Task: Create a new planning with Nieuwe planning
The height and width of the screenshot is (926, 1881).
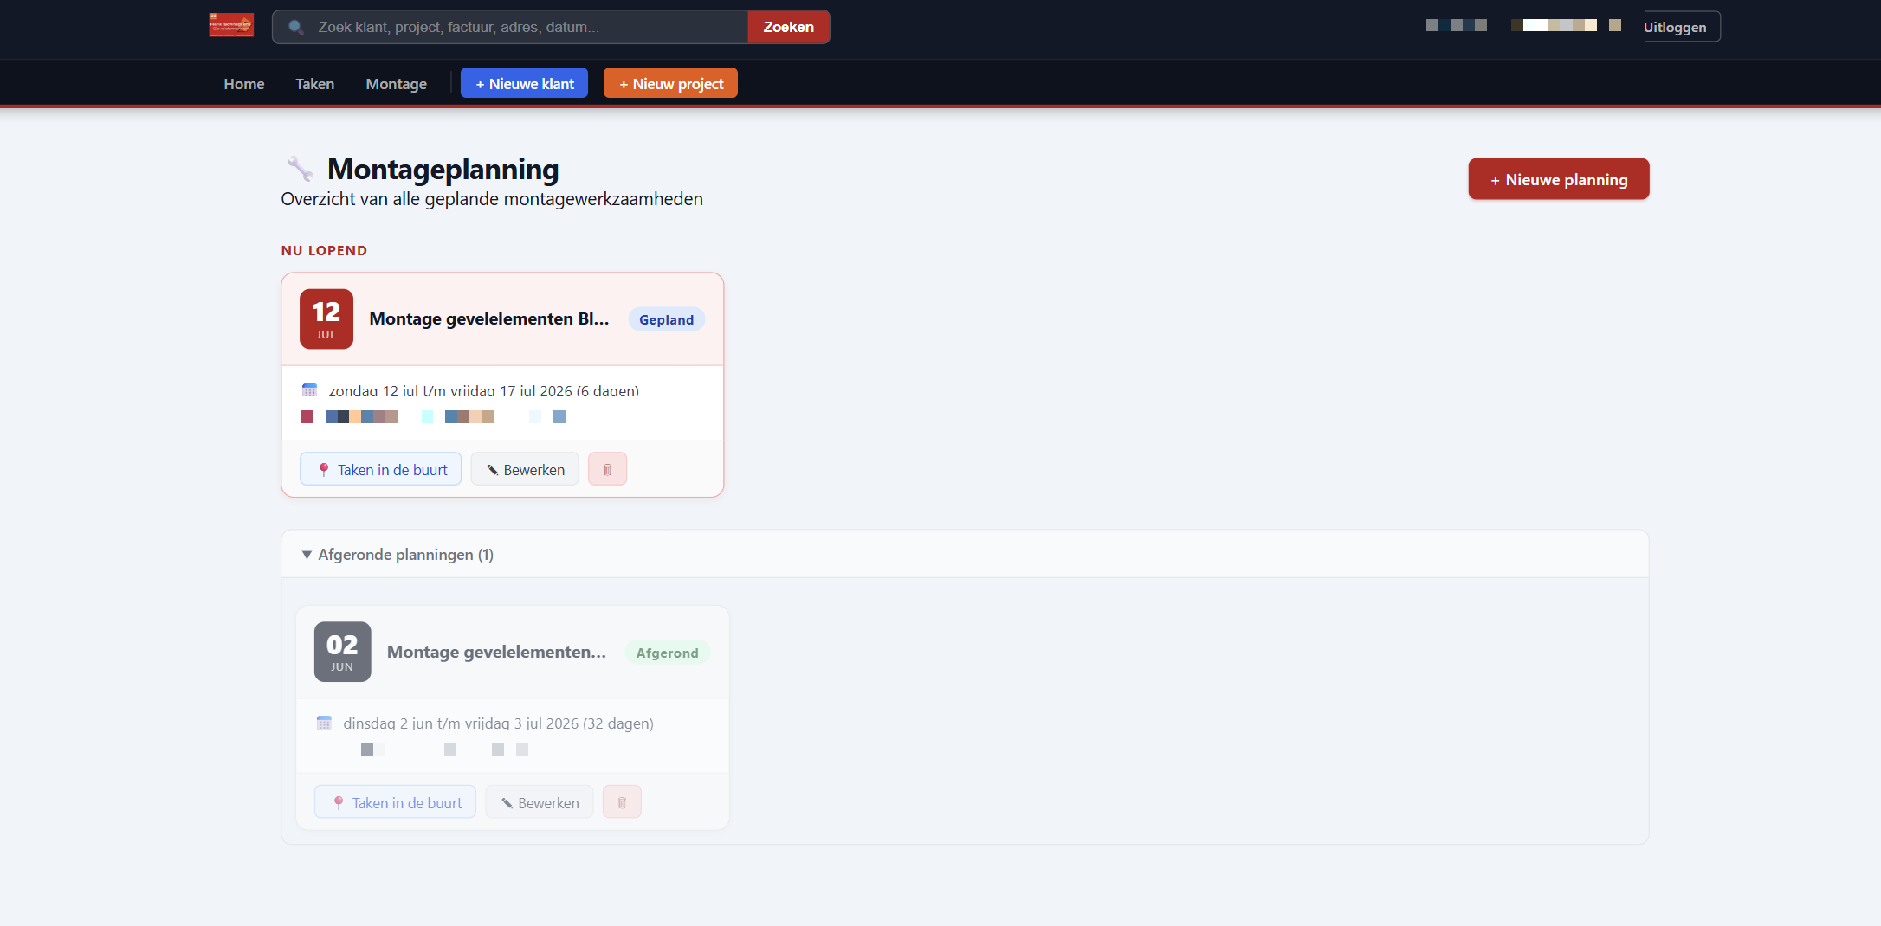Action: [x=1558, y=179]
